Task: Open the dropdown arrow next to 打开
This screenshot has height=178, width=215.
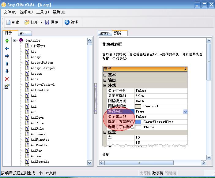Action: tap(41, 22)
